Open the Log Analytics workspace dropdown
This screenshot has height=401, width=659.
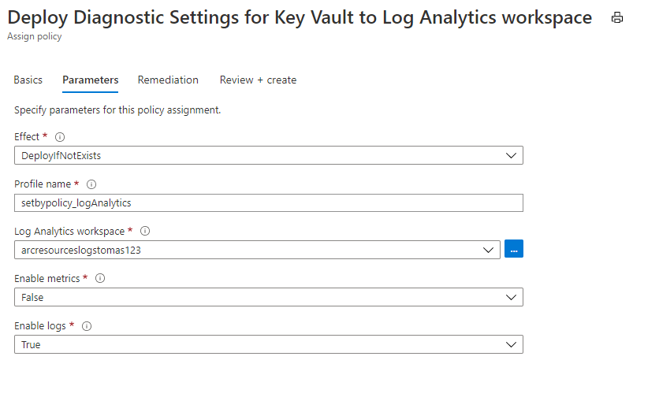click(x=257, y=250)
